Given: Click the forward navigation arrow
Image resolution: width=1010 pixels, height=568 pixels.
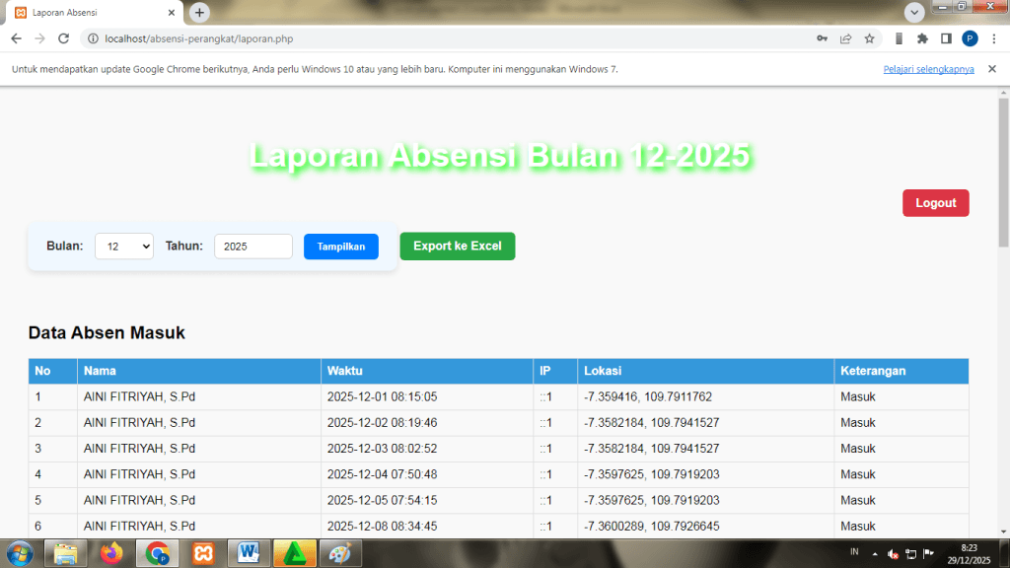Looking at the screenshot, I should (39, 38).
